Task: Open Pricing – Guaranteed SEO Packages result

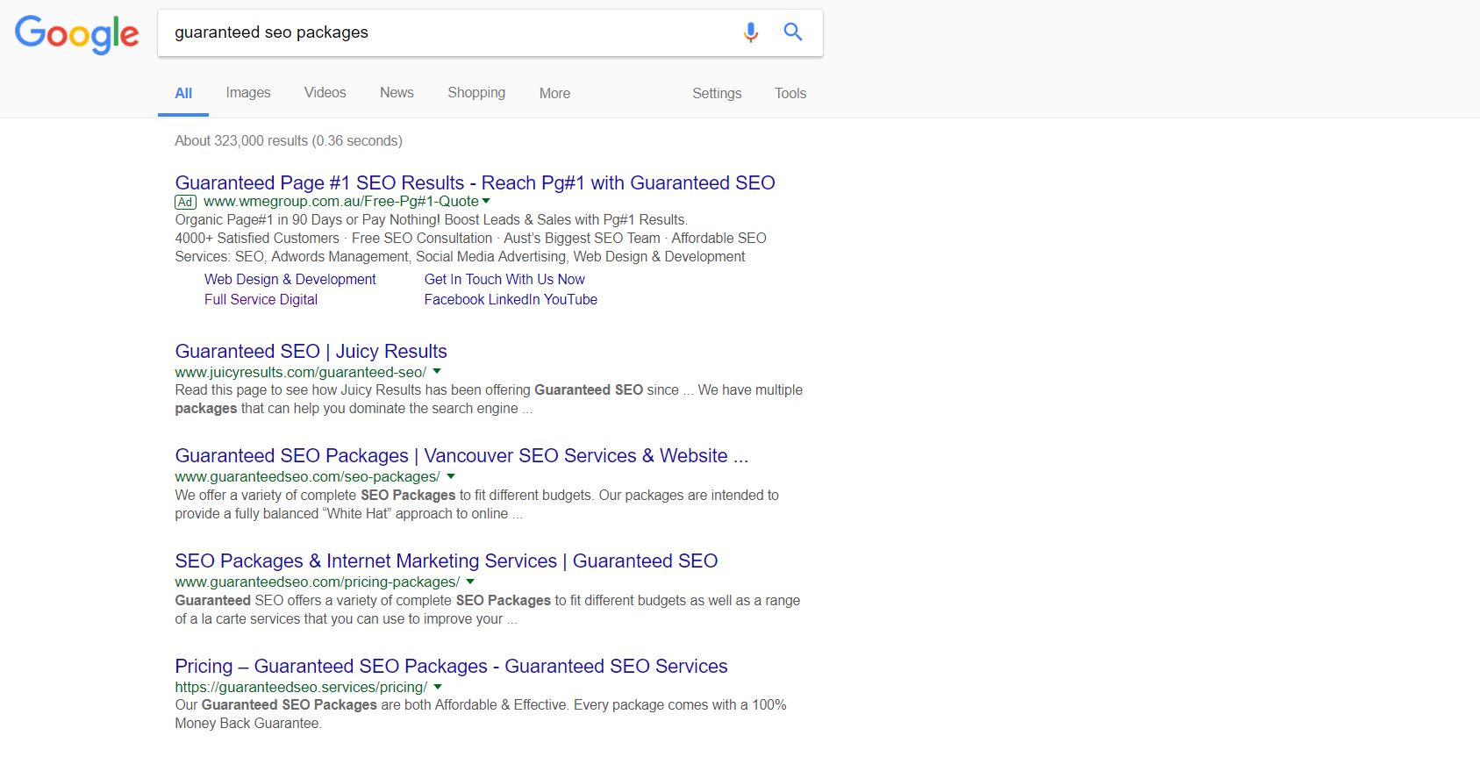Action: tap(451, 666)
